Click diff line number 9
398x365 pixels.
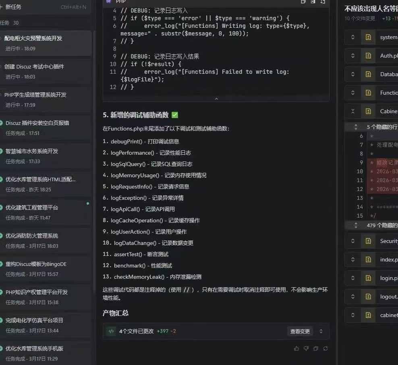361,162
